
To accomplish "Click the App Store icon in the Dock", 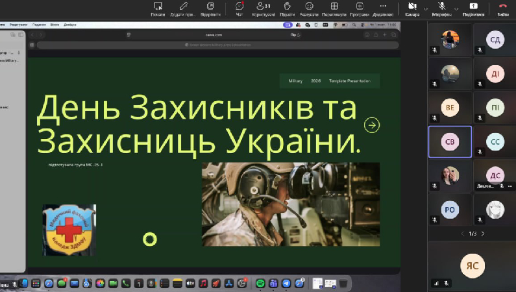I will (228, 283).
